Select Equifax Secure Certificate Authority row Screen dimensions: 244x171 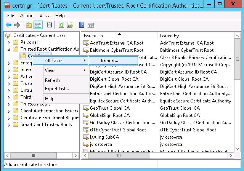point(157,101)
